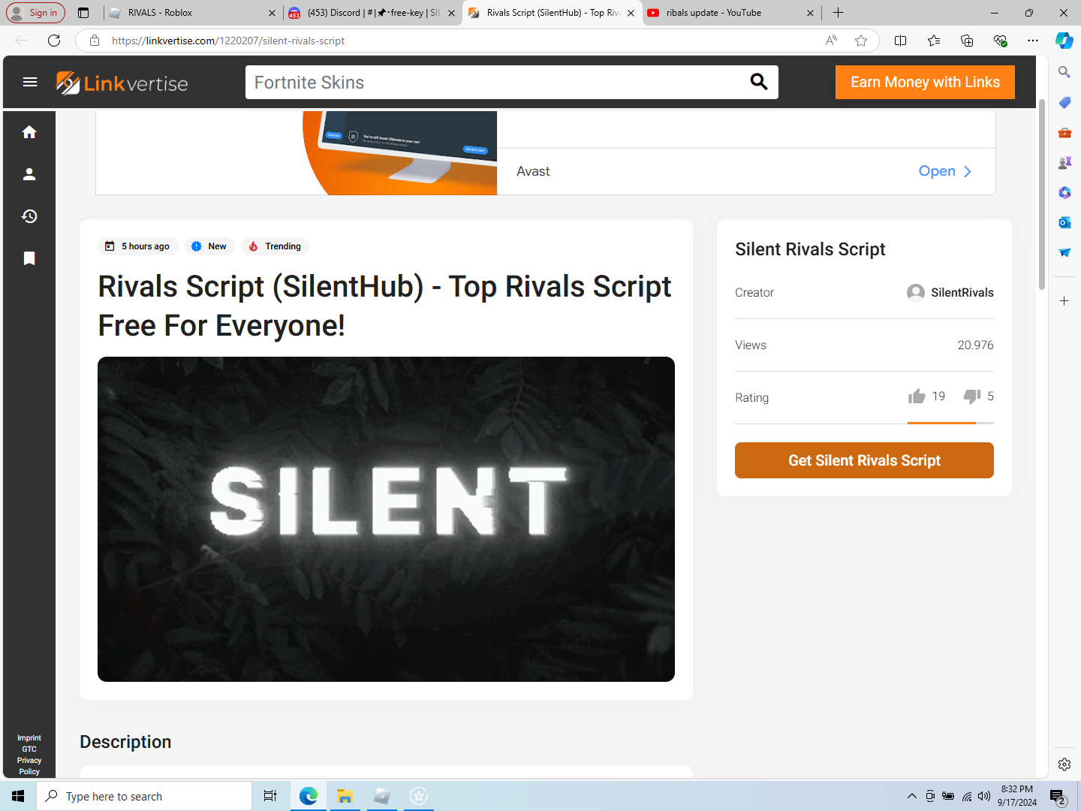Click the Linkvertise logo
Viewport: 1081px width, 811px height.
[x=122, y=83]
